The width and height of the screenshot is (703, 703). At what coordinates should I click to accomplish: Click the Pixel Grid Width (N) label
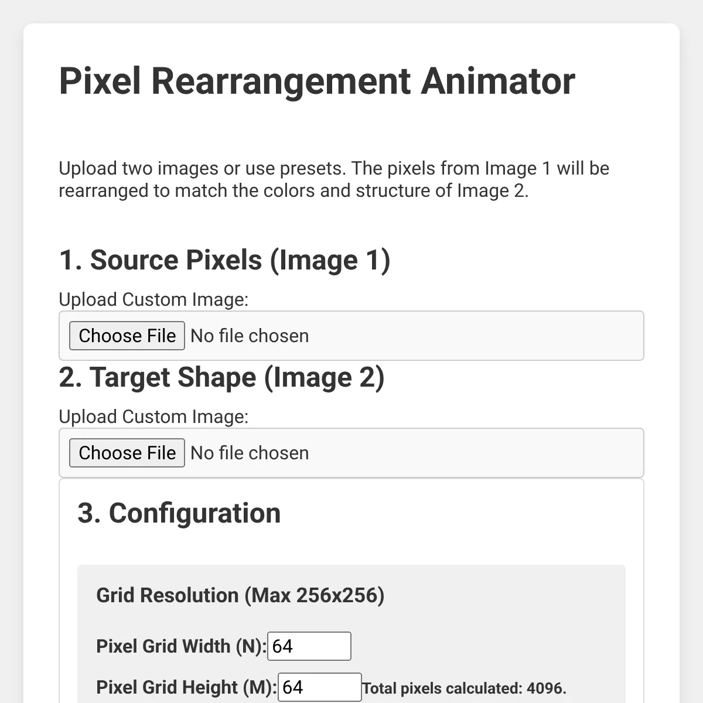[x=180, y=646]
